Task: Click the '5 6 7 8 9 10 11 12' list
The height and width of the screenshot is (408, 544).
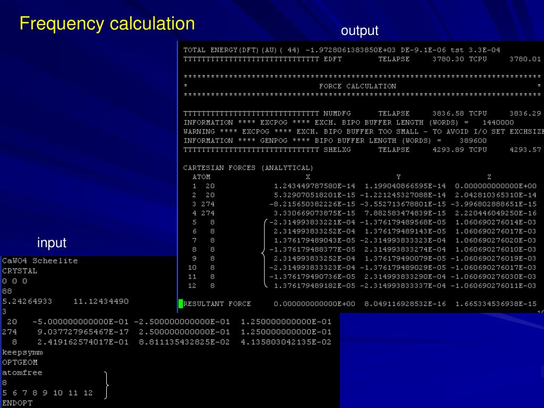Action: pos(47,393)
